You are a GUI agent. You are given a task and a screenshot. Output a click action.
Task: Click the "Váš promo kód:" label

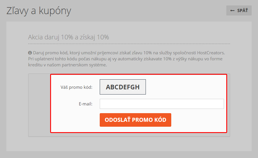point(76,87)
